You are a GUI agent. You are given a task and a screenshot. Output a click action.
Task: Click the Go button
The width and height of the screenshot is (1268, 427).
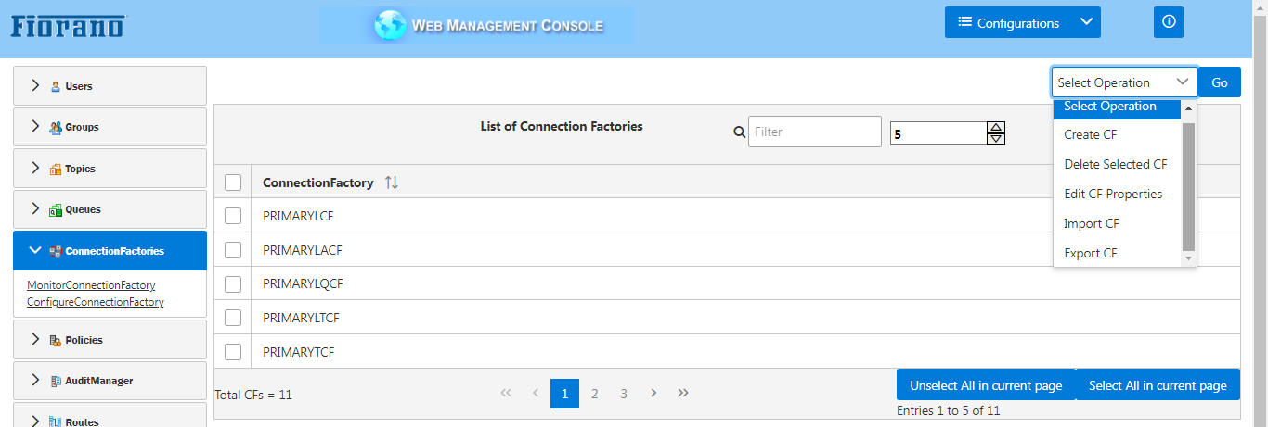[x=1220, y=82]
